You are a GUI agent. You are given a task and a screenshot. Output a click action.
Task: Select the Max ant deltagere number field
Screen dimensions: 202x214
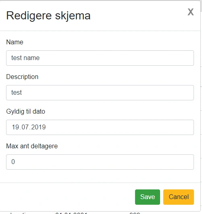pos(100,162)
